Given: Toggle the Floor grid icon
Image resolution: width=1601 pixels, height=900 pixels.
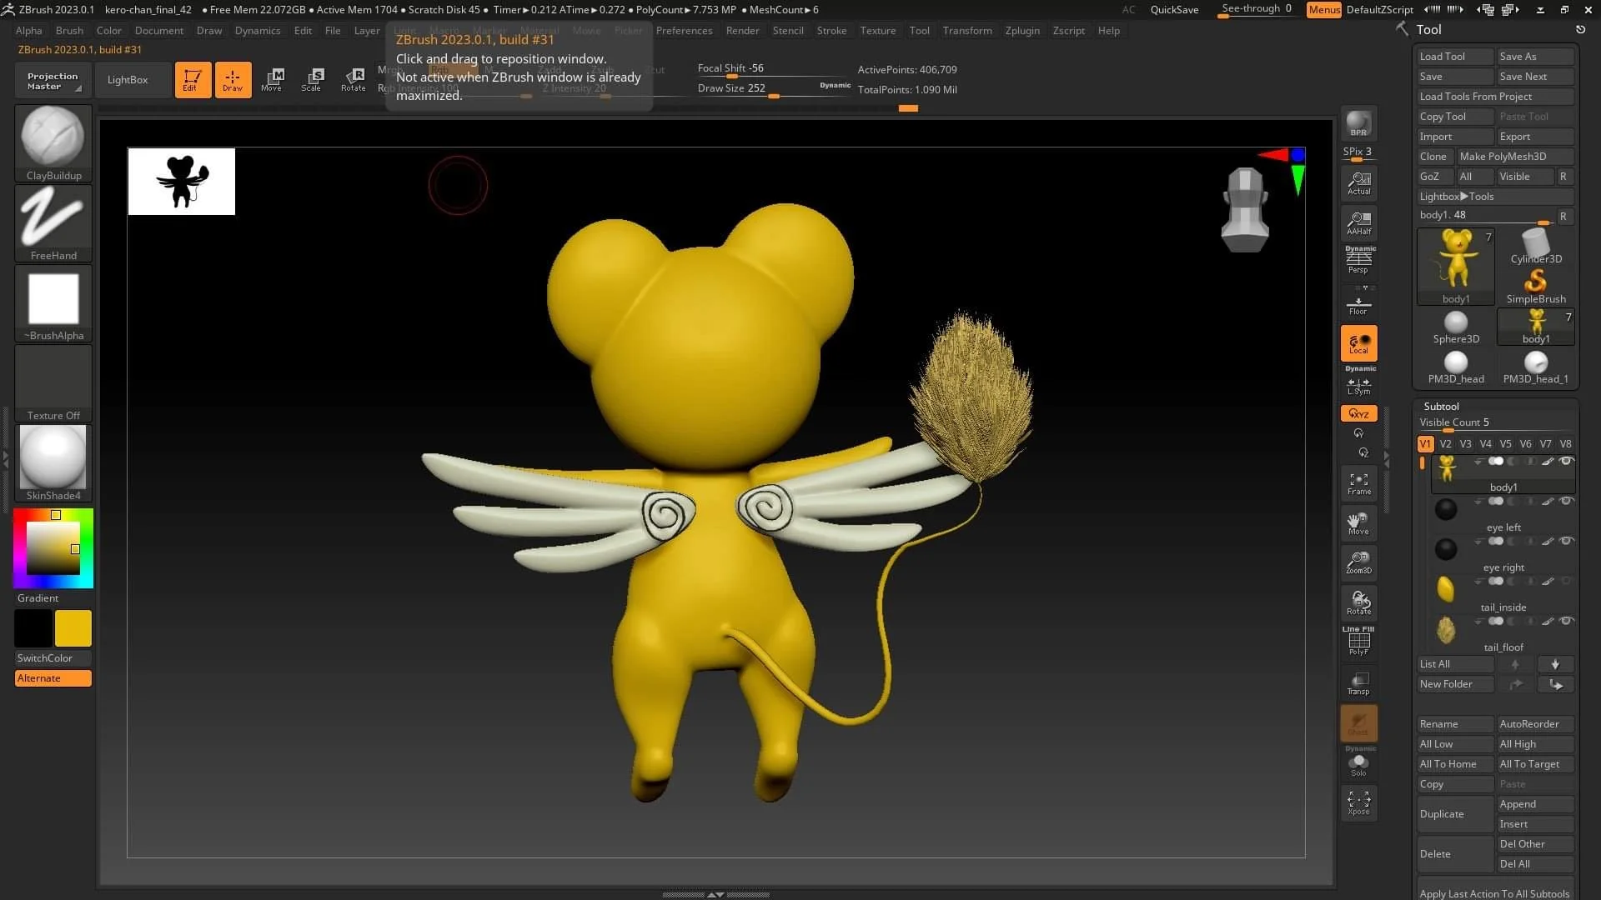Looking at the screenshot, I should click(x=1358, y=306).
